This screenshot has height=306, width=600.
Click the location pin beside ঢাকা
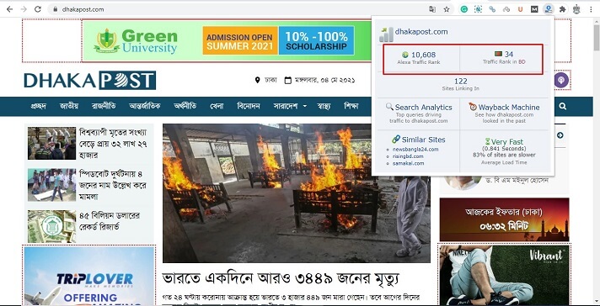click(258, 80)
